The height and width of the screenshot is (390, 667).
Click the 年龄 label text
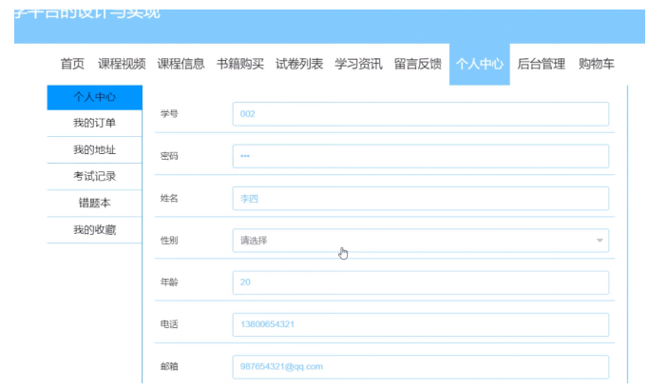coord(169,283)
